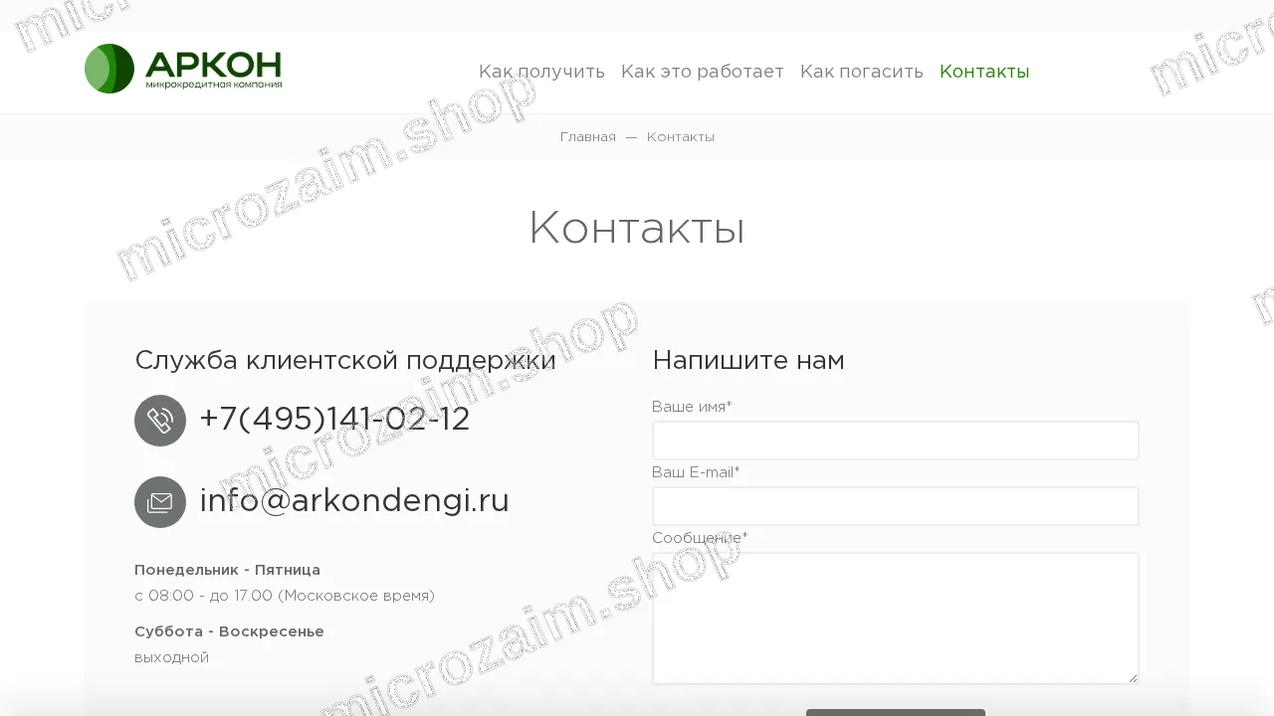Click the Служба клиентской поддержки heading
The height and width of the screenshot is (716, 1274).
[345, 360]
